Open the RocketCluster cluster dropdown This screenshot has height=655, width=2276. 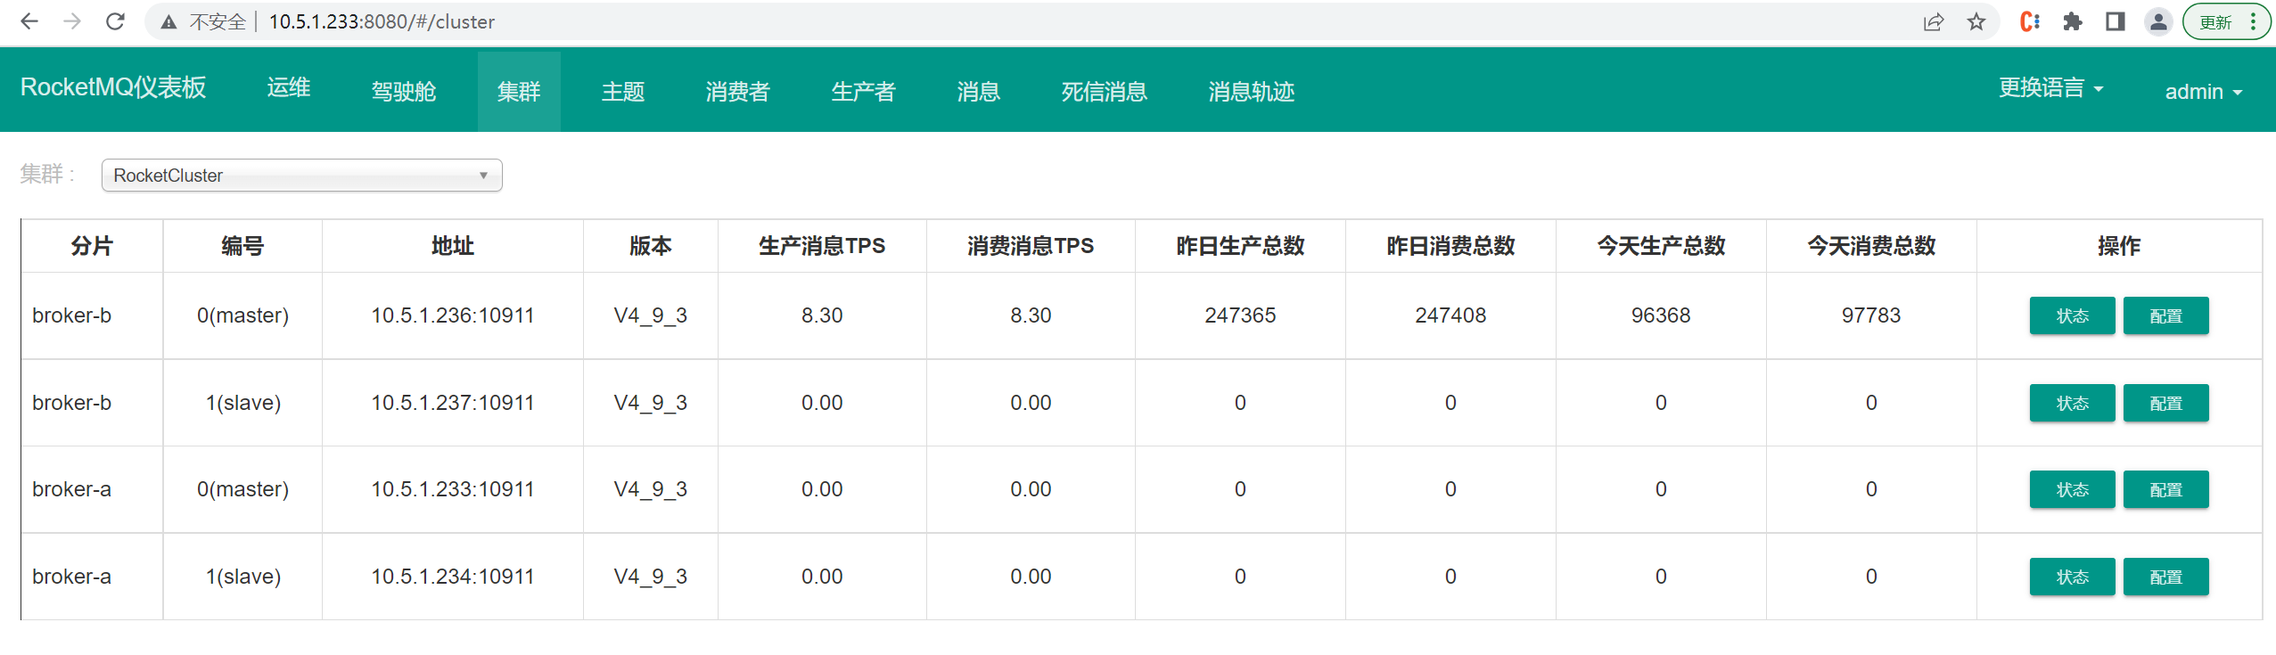(301, 176)
